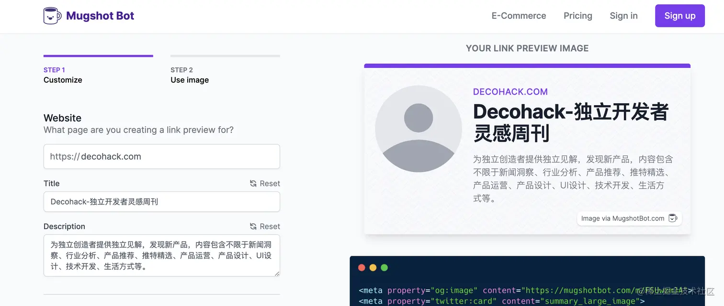Click the mug icon in the MugshotBot badge
This screenshot has width=724, height=306.
673,219
